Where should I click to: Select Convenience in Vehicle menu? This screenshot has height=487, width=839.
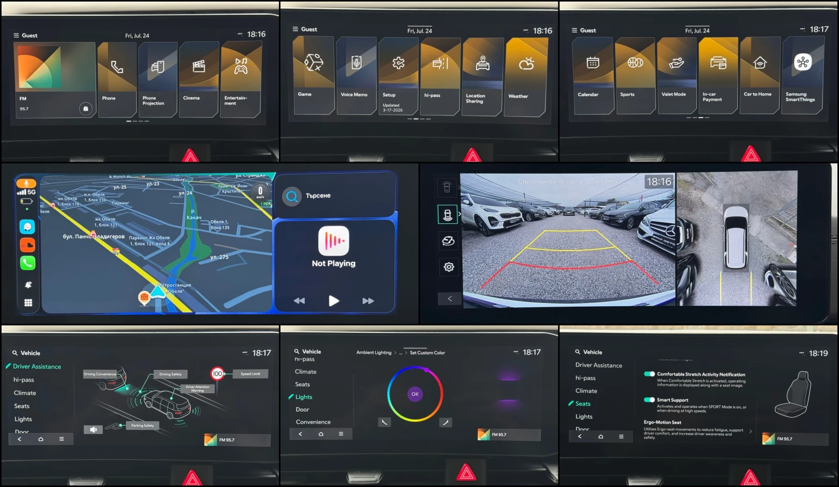(x=313, y=422)
